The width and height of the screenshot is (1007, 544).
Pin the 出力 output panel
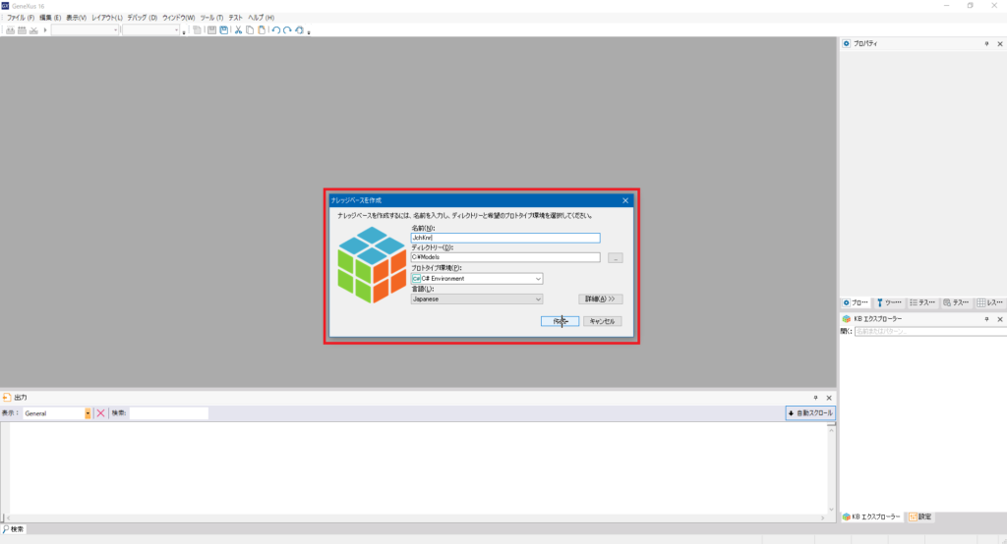point(814,398)
